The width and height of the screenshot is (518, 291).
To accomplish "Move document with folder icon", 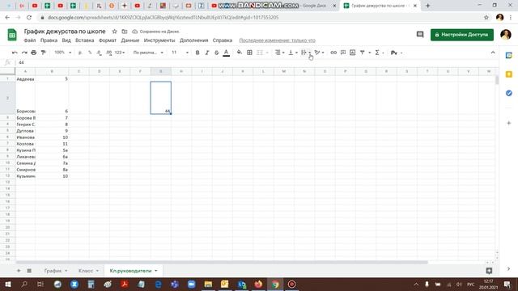I will click(x=124, y=32).
